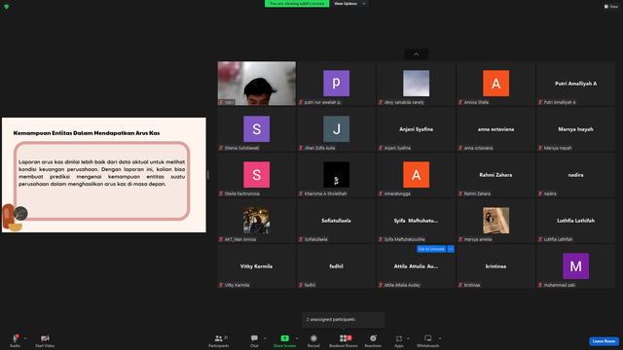Select muhammad zaki tile
This screenshot has width=623, height=350.
click(x=575, y=265)
